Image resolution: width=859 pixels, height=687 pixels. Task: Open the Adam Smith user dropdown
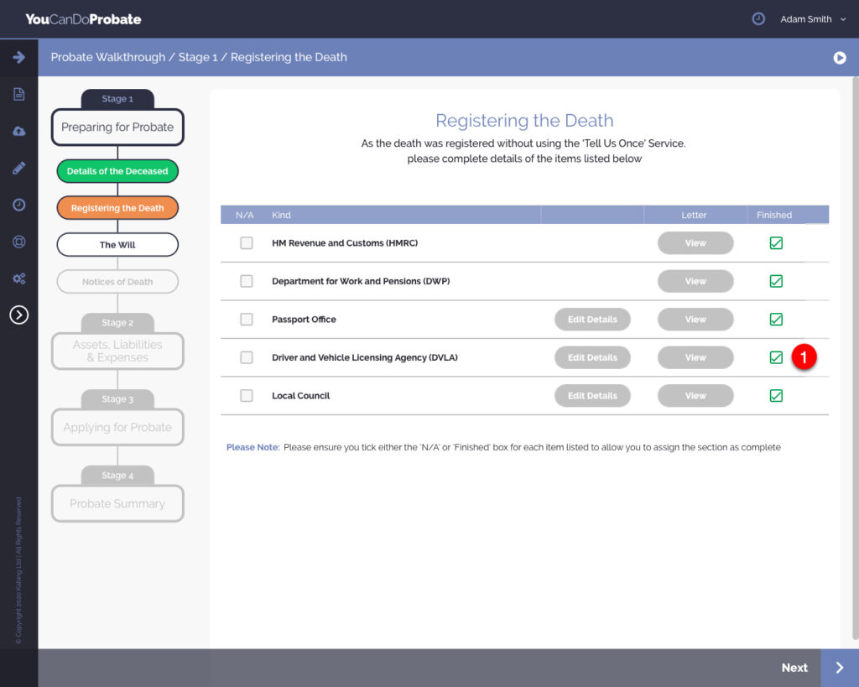coord(812,19)
